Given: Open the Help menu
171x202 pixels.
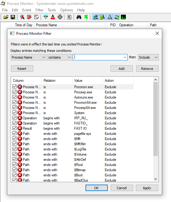Looking at the screenshot, I should [81, 10].
